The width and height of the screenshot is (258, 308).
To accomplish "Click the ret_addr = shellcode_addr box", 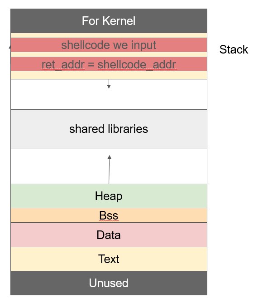I will coord(109,64).
